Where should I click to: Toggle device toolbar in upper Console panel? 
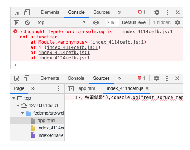coord(27,12)
